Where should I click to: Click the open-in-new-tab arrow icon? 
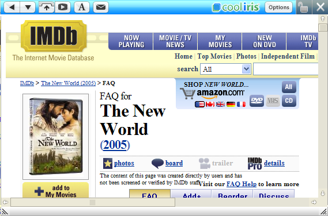pyautogui.click(x=47, y=7)
